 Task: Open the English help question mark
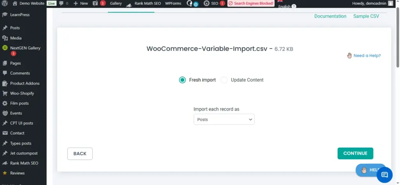[294, 6]
